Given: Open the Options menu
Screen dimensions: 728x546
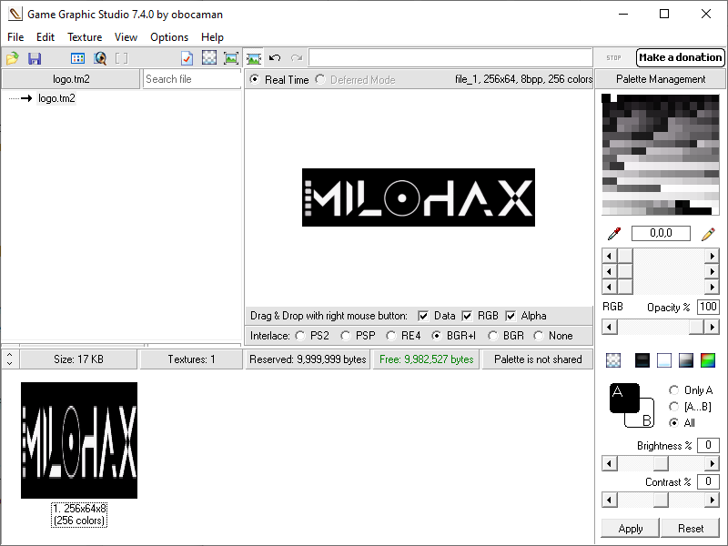Looking at the screenshot, I should coord(169,37).
